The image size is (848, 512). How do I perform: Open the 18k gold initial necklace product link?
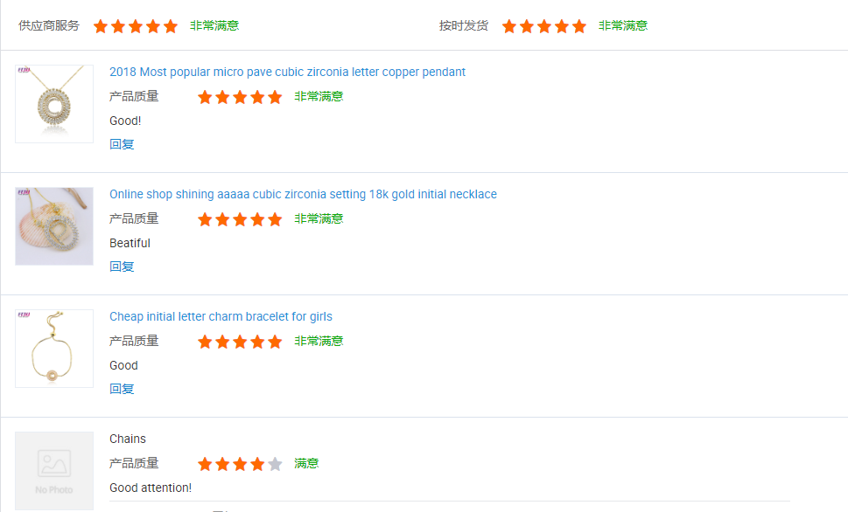pyautogui.click(x=303, y=195)
